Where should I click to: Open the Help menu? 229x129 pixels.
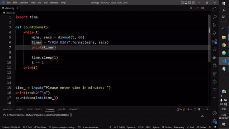(63, 3)
